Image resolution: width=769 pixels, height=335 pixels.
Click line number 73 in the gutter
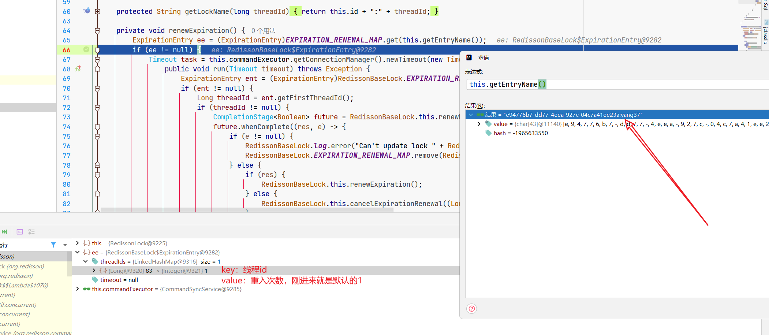point(67,117)
